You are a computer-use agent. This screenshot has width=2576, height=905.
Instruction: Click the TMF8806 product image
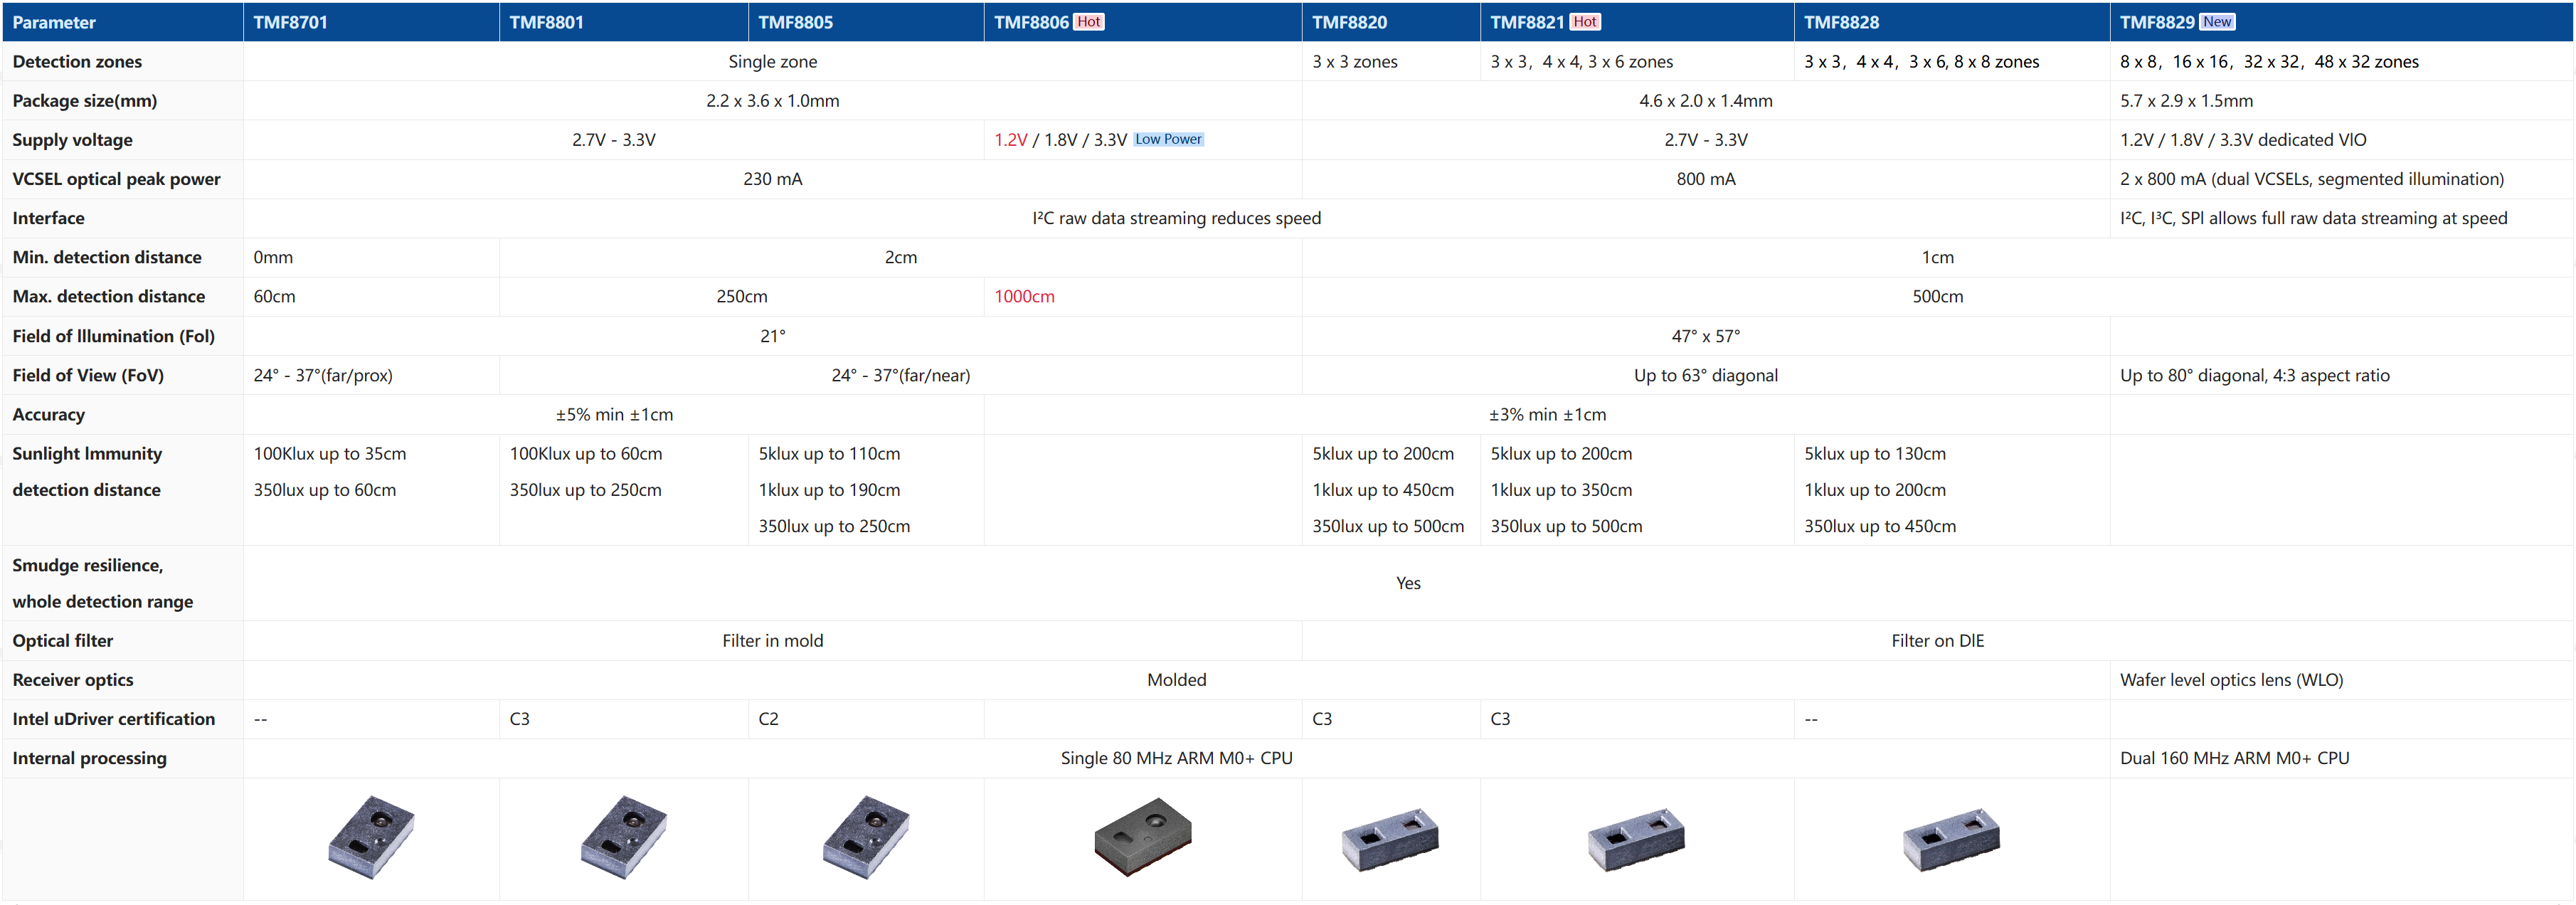(x=1143, y=837)
